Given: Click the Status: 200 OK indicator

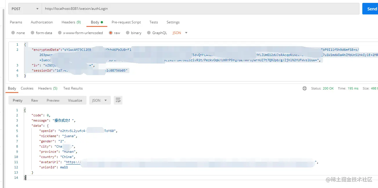Looking at the screenshot, I should point(322,88).
